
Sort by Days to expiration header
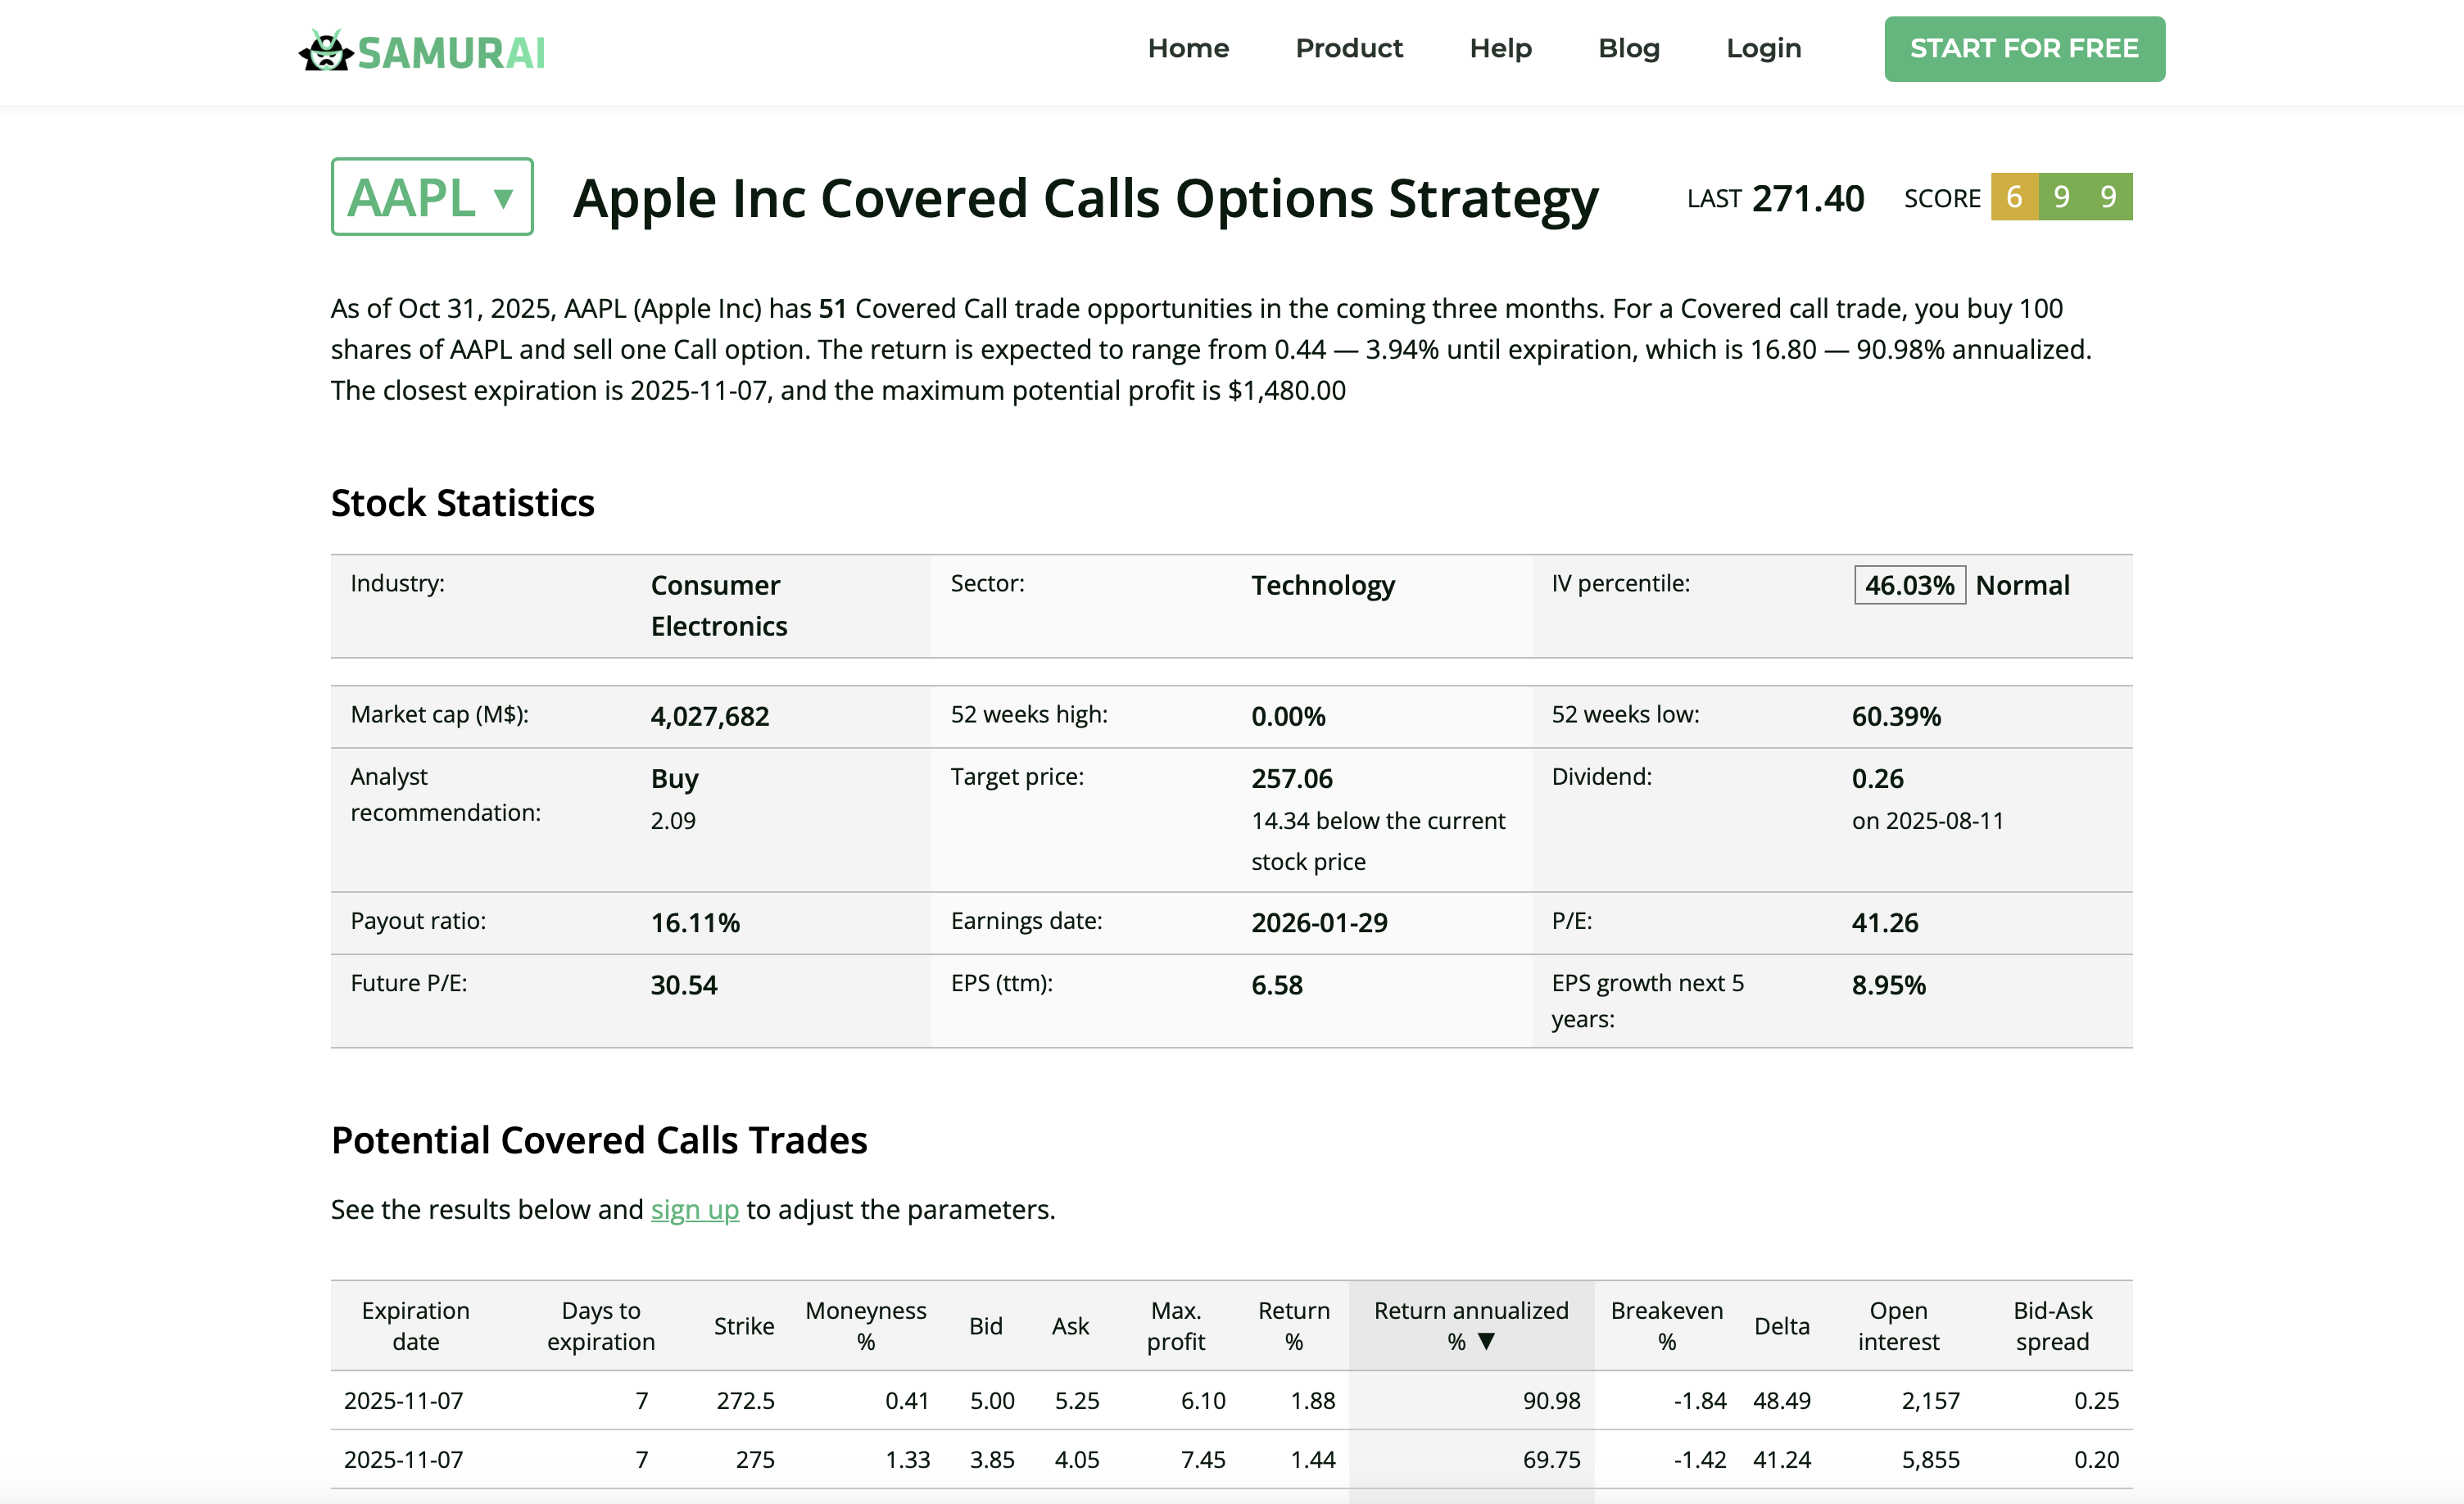coord(600,1325)
